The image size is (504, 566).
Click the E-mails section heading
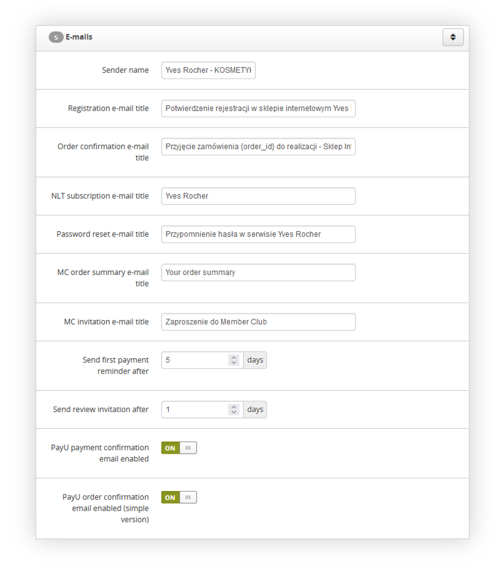point(79,37)
